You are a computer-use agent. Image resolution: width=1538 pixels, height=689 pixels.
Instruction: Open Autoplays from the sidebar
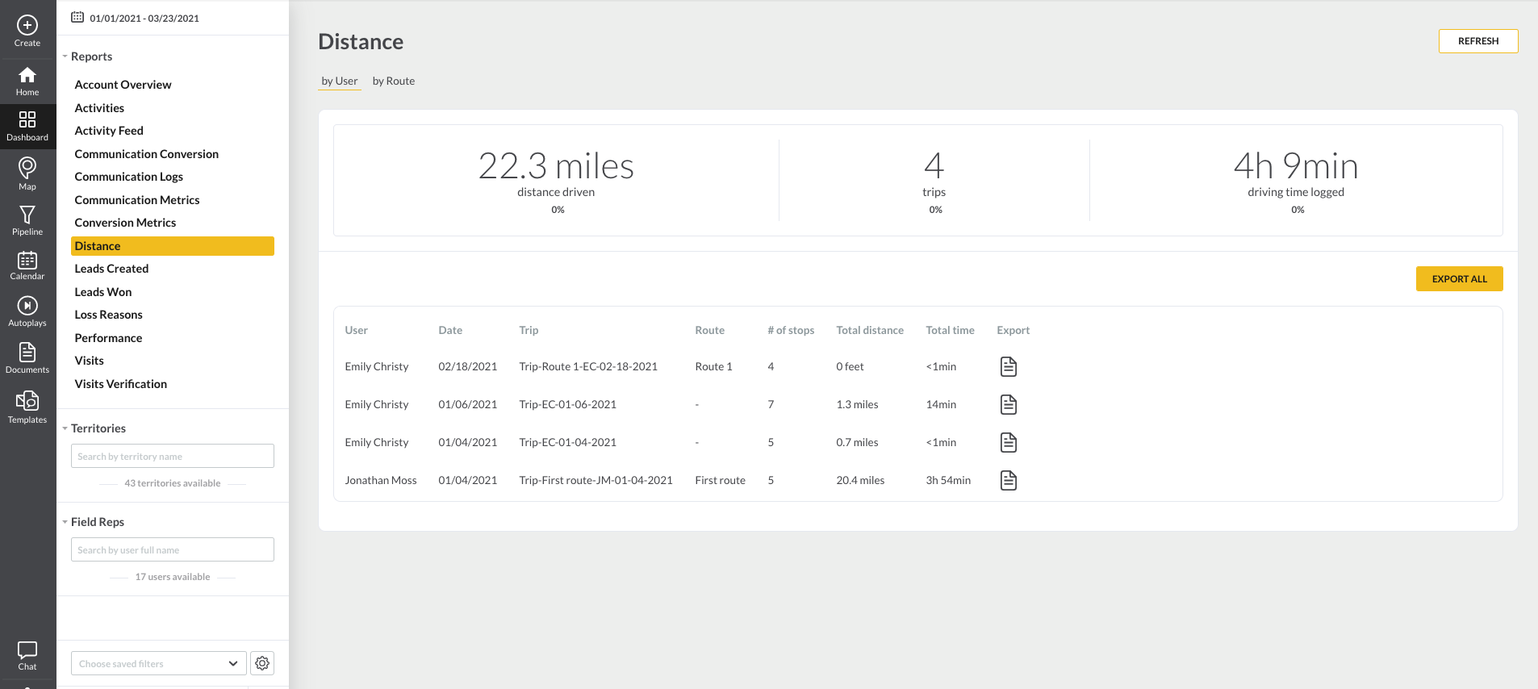click(27, 307)
